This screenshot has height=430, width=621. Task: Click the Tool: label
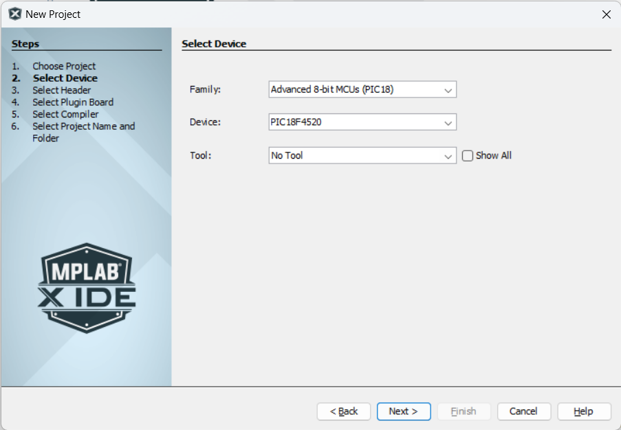click(201, 155)
